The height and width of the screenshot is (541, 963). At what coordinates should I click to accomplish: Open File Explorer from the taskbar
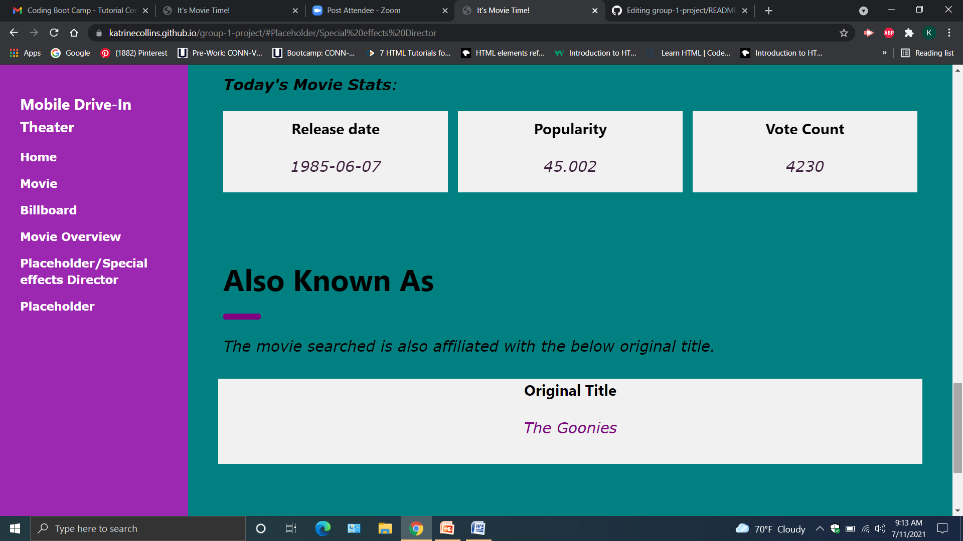pos(385,528)
